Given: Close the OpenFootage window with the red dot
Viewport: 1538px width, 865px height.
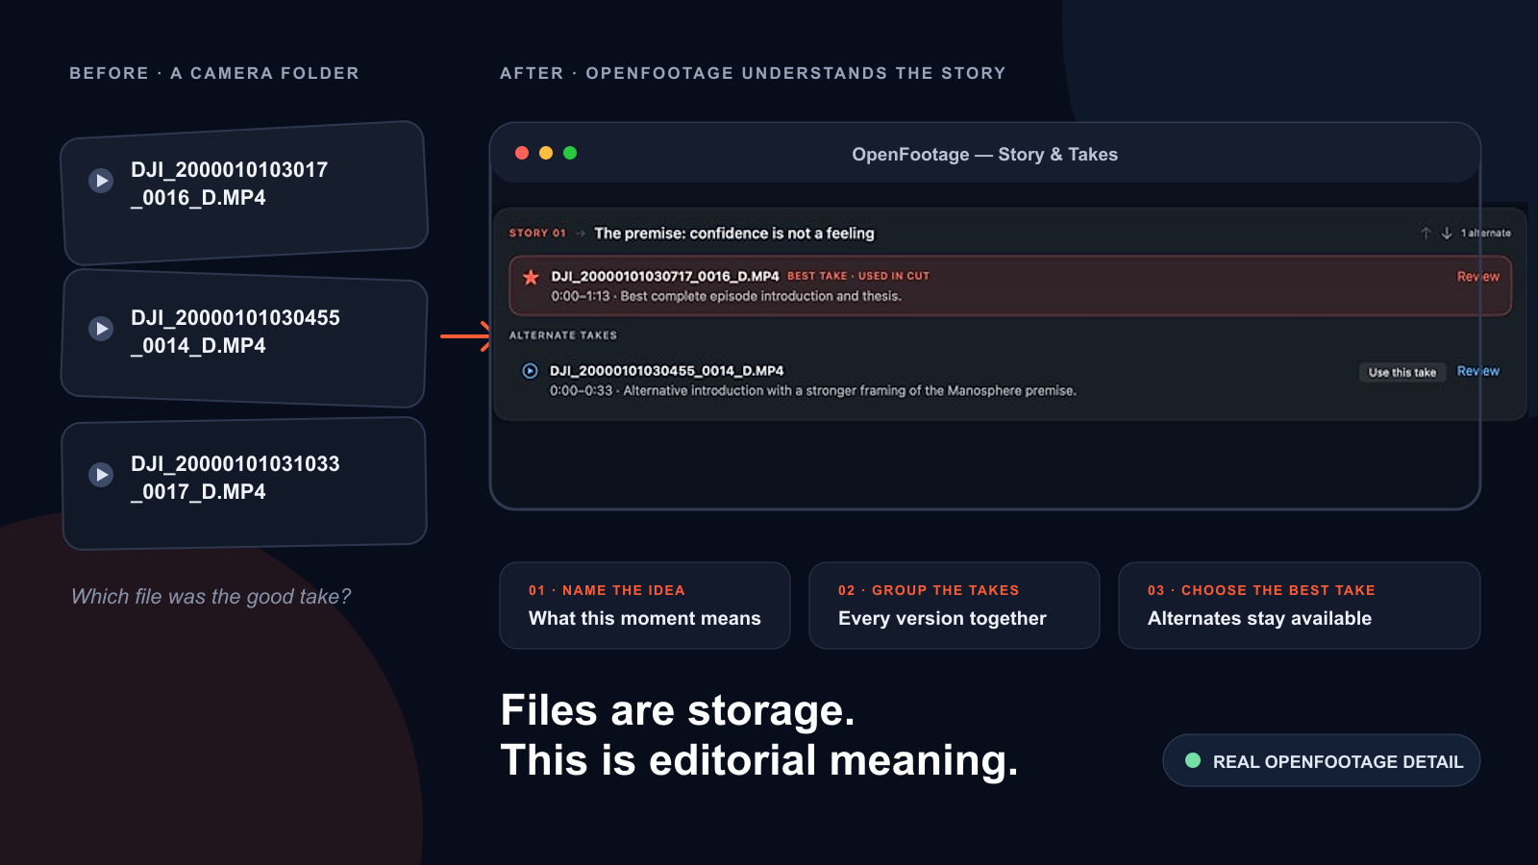Looking at the screenshot, I should (522, 153).
